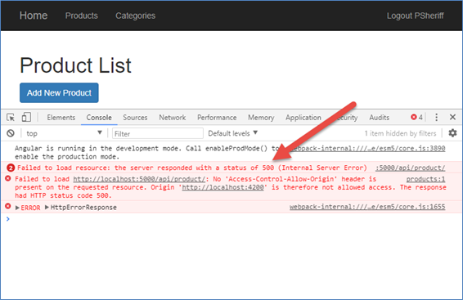
Task: Click the red error count badge
Action: [x=416, y=117]
